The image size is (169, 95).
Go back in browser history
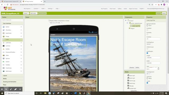tap(2, 5)
